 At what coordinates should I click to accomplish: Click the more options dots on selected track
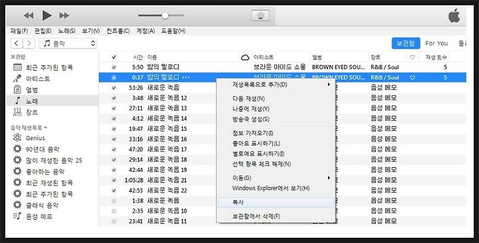point(186,78)
